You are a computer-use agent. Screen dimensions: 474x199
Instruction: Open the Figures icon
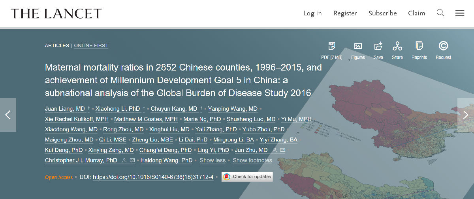click(358, 46)
